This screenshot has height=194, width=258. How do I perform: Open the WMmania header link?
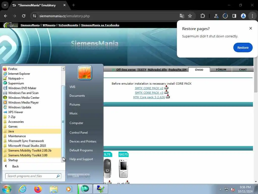click(x=49, y=25)
